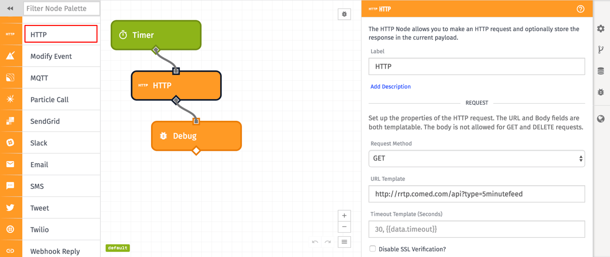
Task: Open the debug bug icon side tab
Action: [601, 92]
